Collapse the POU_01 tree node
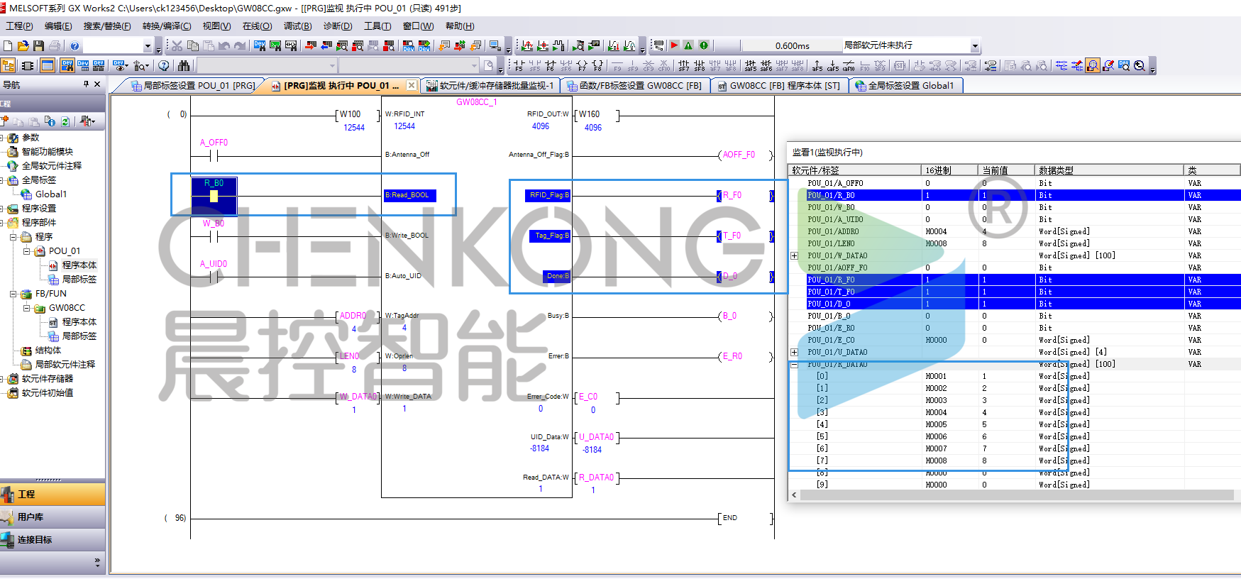 [x=27, y=251]
